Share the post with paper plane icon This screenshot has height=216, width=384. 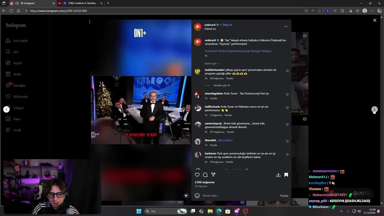213,175
